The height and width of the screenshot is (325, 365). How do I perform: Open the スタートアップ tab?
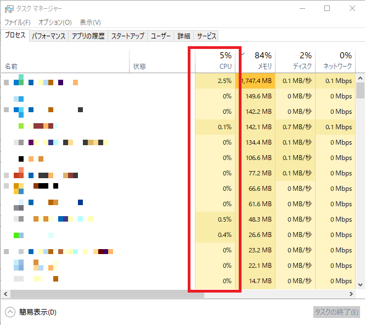[x=127, y=36]
